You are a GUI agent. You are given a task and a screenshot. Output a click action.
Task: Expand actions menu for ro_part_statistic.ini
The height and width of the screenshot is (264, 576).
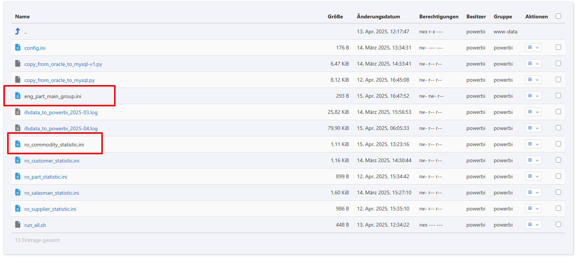pos(533,176)
